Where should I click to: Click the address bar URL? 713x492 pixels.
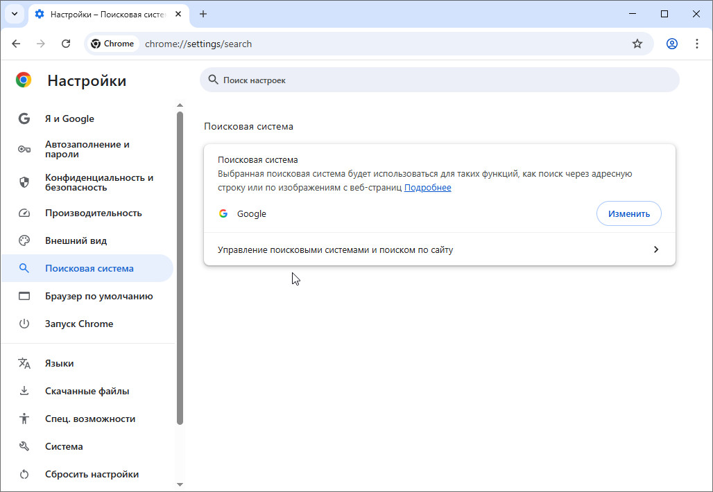[x=198, y=44]
